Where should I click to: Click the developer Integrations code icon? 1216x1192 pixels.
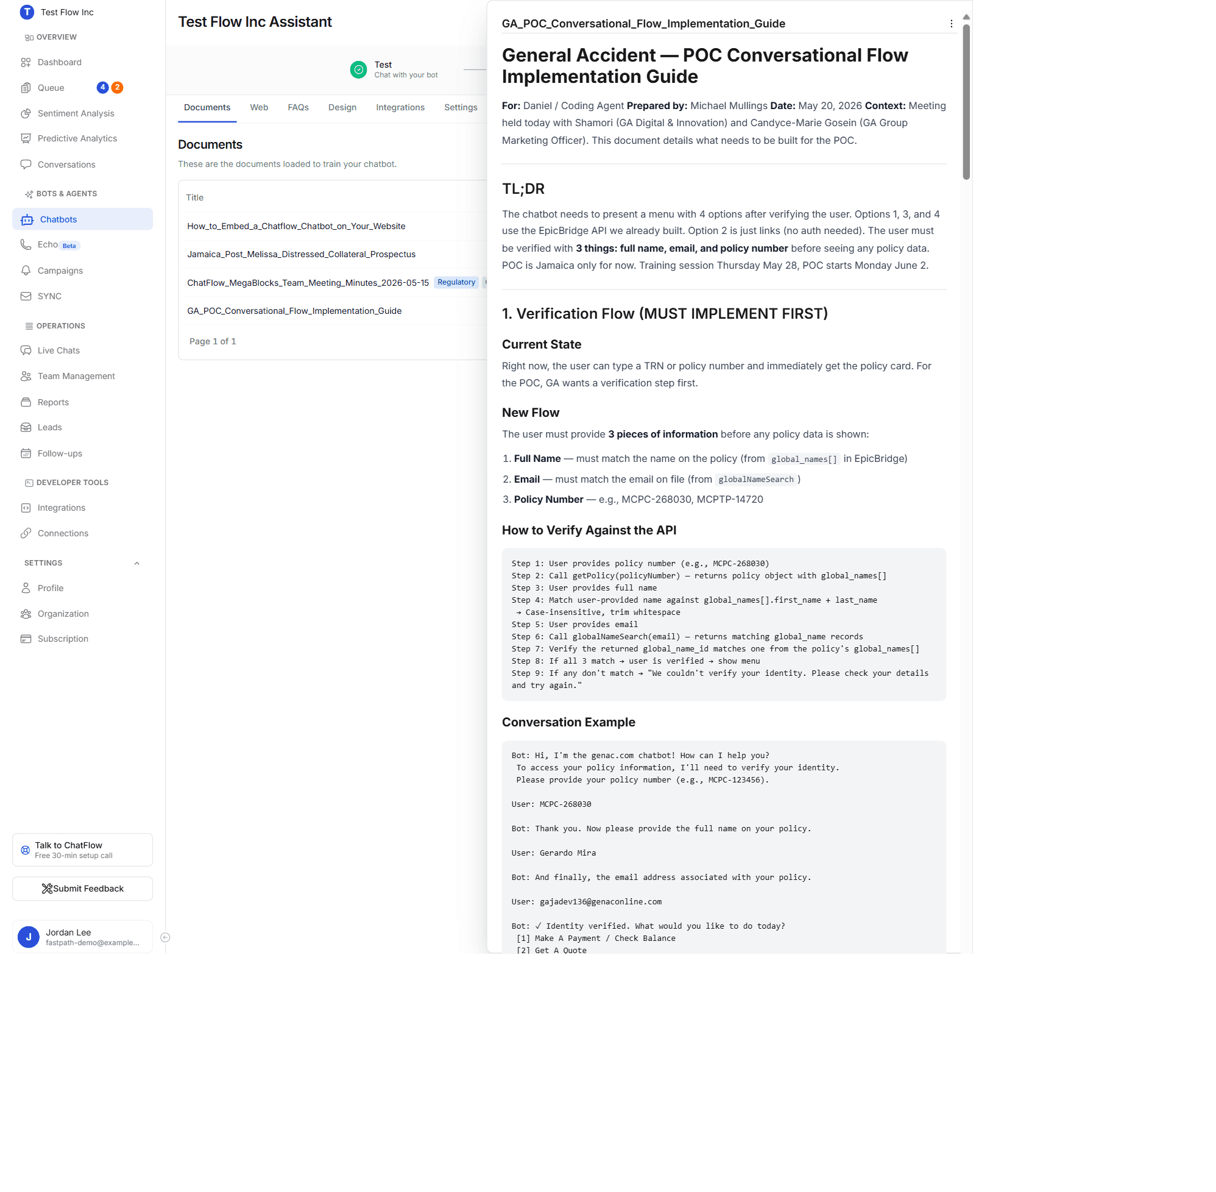click(26, 508)
